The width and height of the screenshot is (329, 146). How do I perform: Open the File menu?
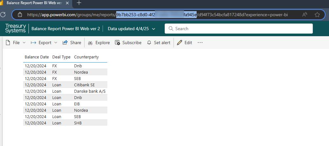tap(16, 43)
